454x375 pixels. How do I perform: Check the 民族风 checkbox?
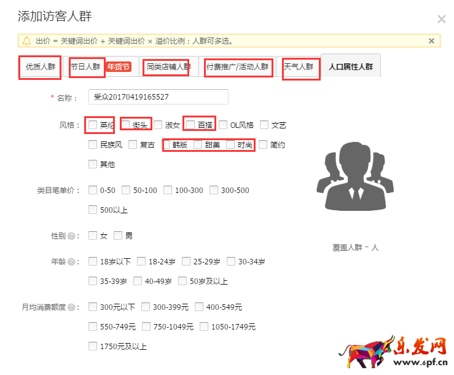click(93, 144)
